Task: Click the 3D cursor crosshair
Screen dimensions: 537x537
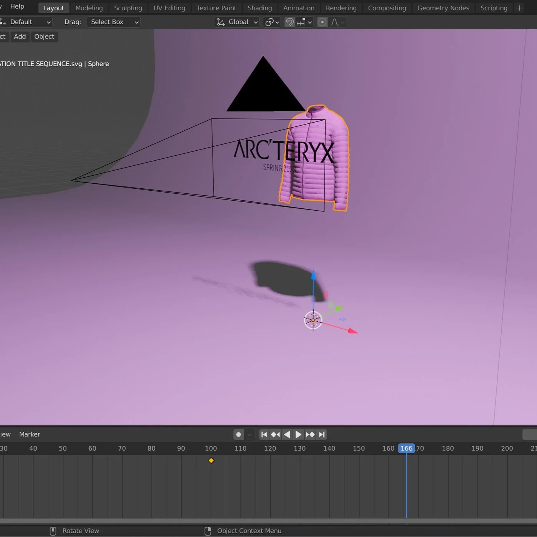Action: click(x=313, y=320)
